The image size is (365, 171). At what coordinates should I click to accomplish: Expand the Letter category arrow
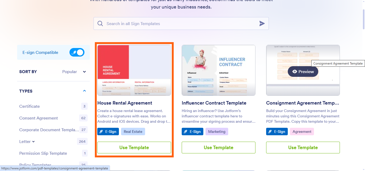coord(33,142)
